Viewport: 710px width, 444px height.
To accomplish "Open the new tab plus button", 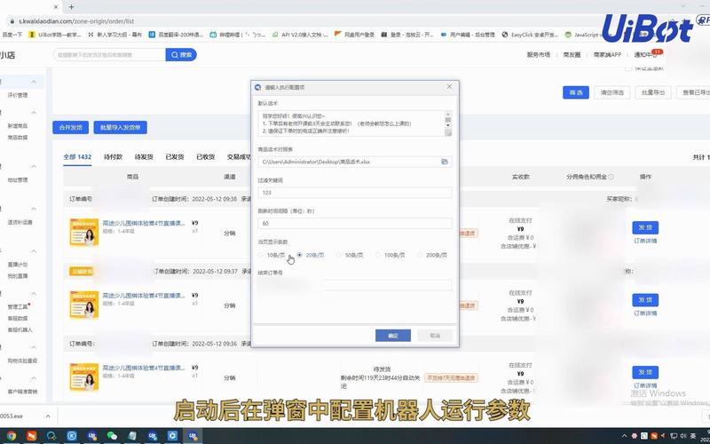I will [x=71, y=7].
